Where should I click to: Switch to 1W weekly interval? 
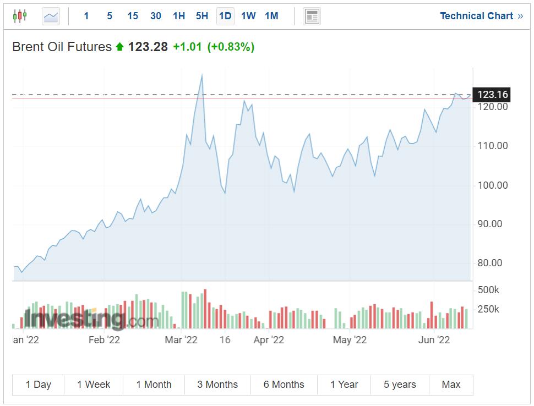pos(248,16)
